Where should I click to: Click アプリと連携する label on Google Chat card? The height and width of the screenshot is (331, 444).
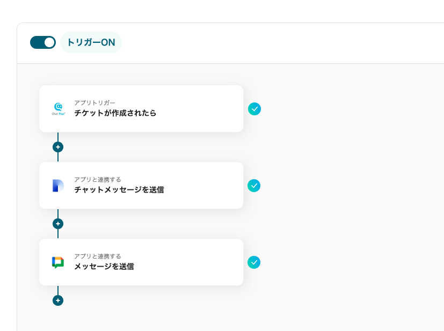click(x=98, y=256)
